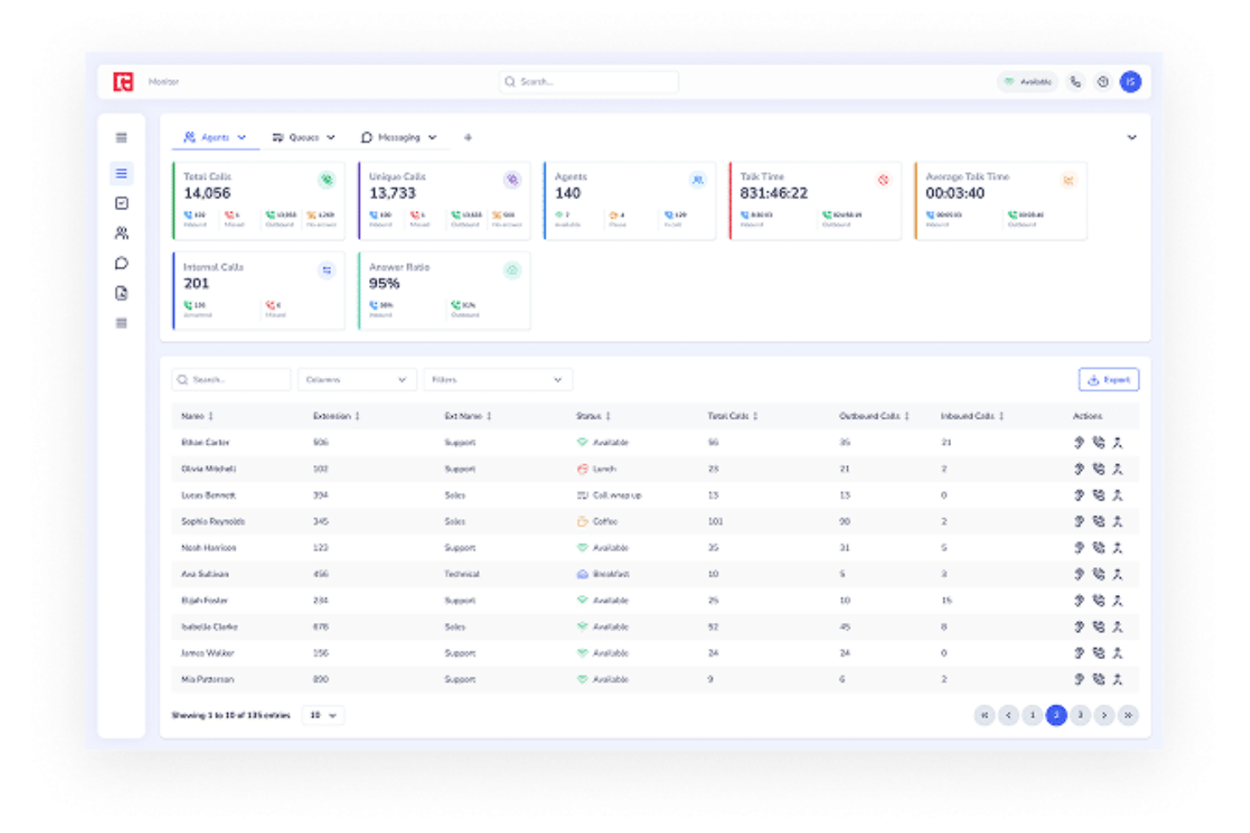Switch to the Queues tab

point(303,138)
